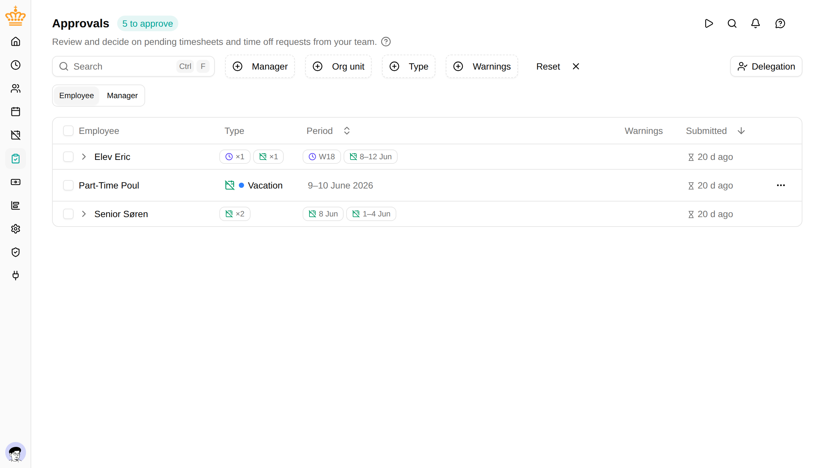
Task: Open the three-dots menu for Part-Time Poul
Action: (x=781, y=185)
